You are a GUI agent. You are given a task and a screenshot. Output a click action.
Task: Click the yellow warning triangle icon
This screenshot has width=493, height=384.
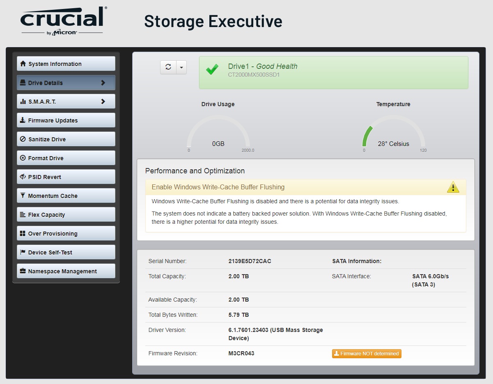coord(453,187)
